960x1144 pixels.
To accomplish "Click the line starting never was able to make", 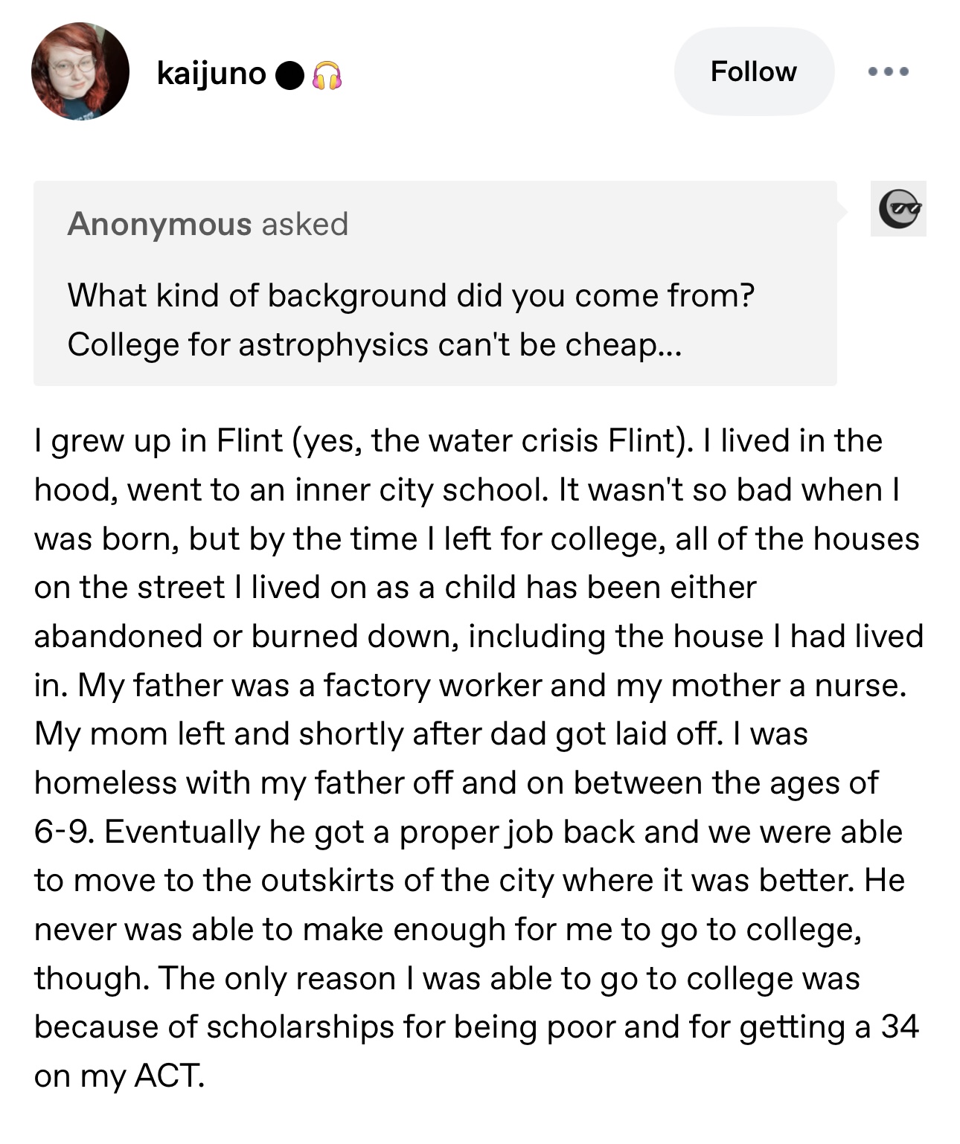I will 448,930.
